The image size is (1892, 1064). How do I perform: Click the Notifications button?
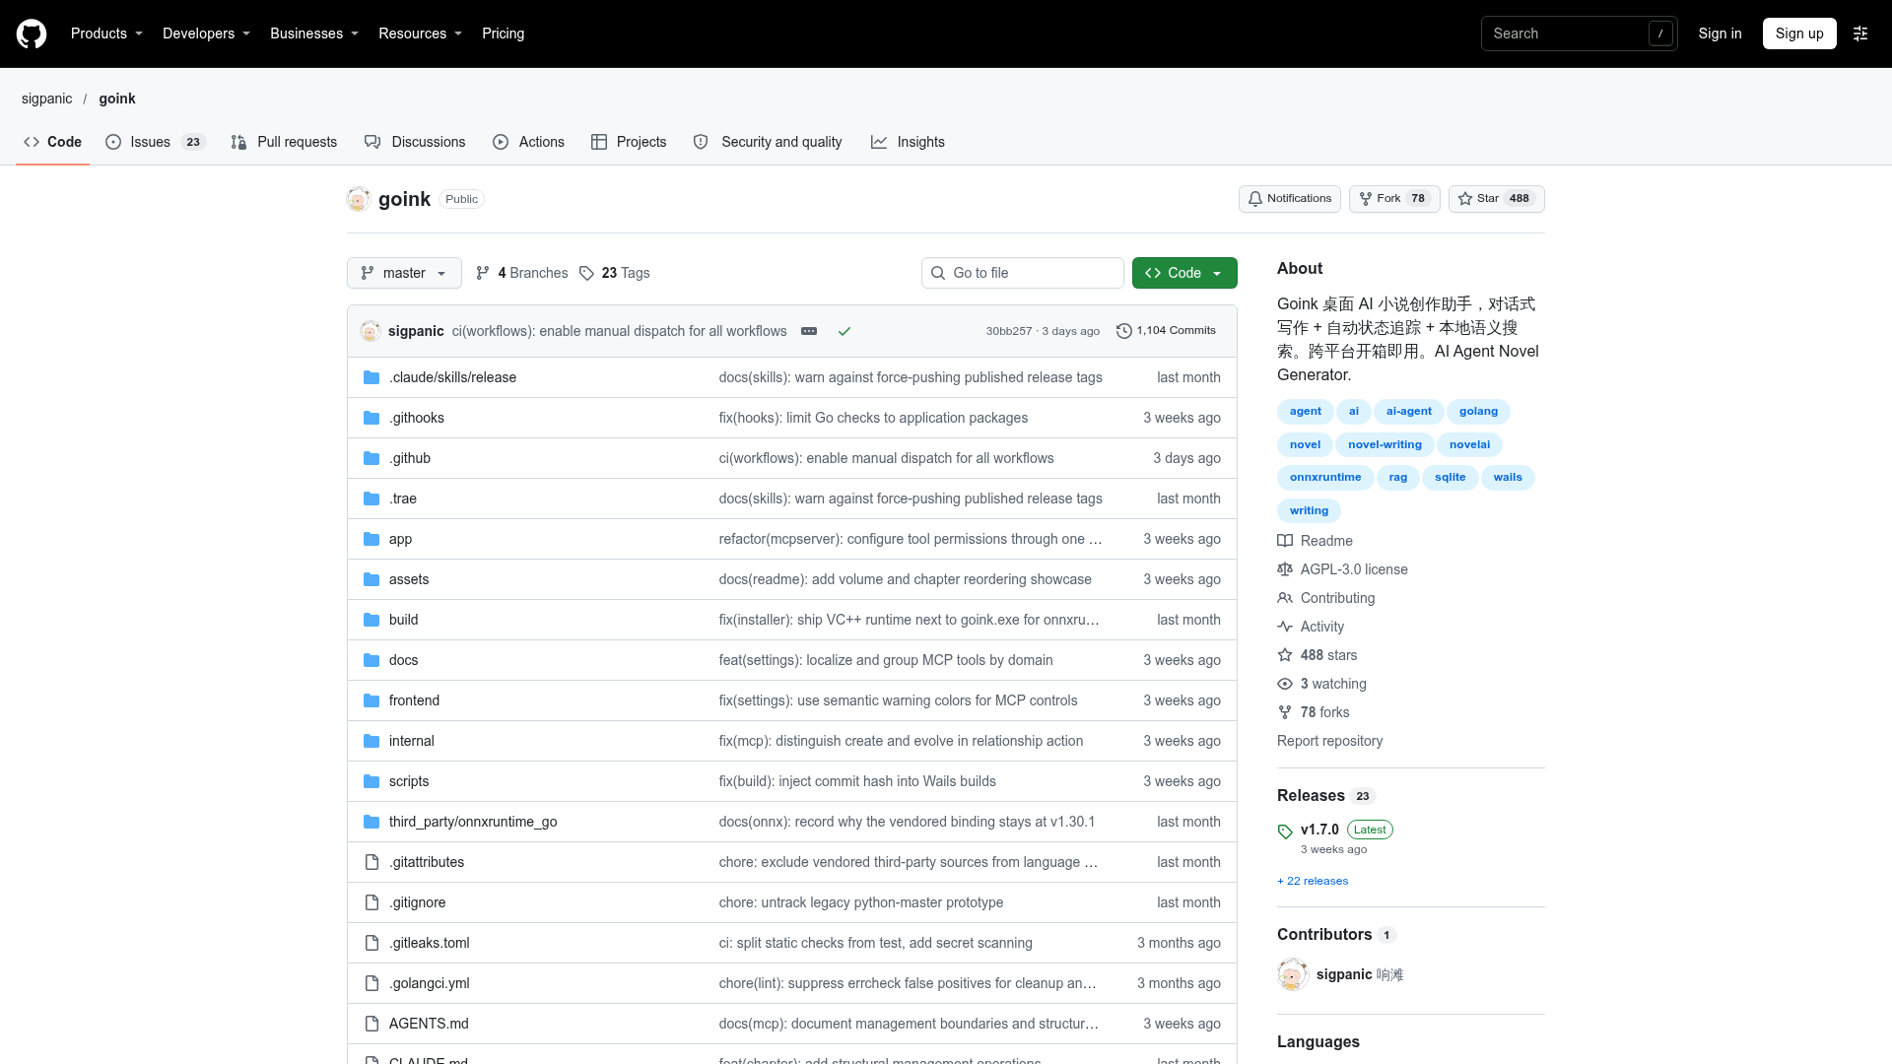pos(1290,199)
